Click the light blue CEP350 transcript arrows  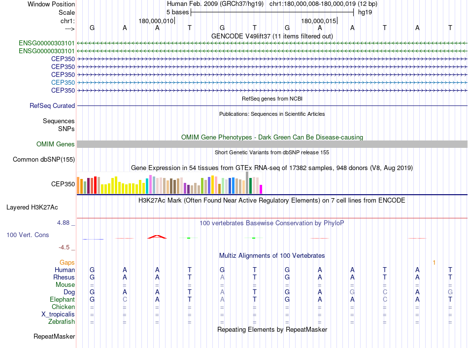(x=272, y=82)
